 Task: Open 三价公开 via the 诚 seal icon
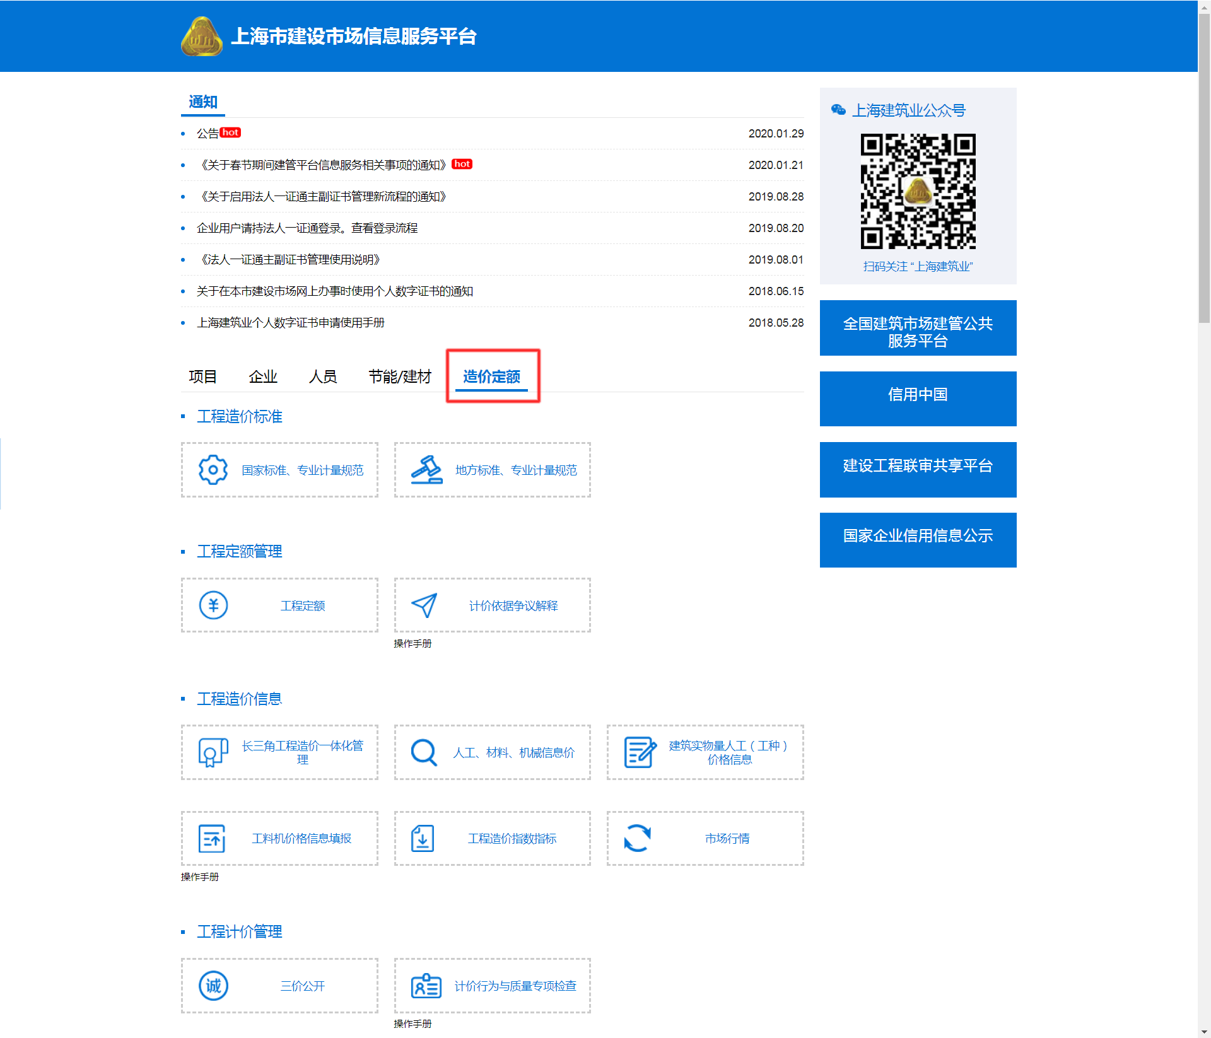tap(213, 986)
